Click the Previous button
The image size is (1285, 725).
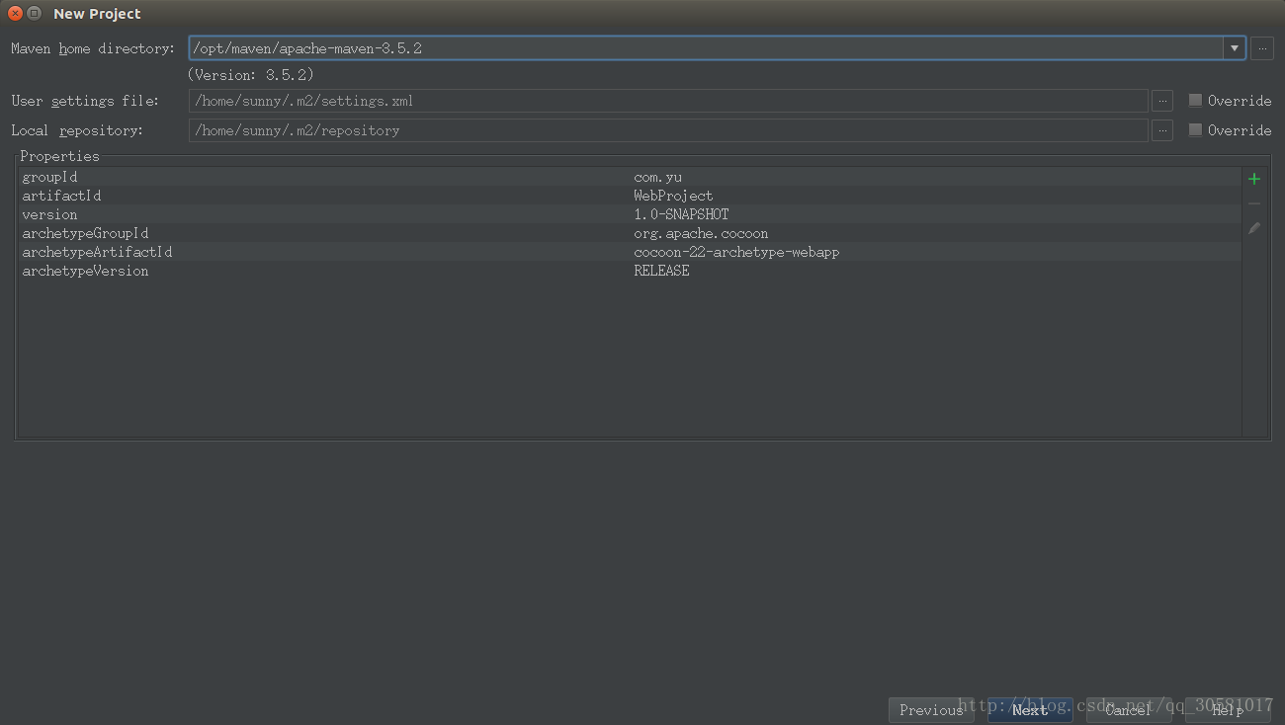coord(931,710)
